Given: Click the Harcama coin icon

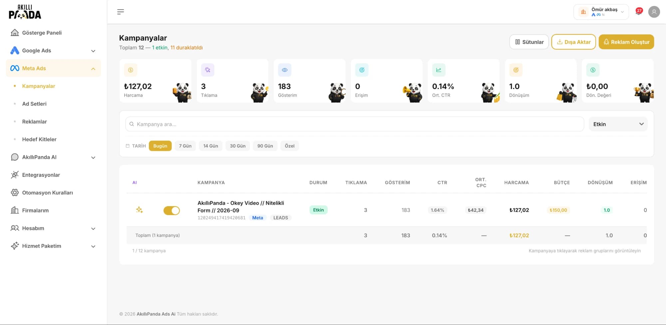Looking at the screenshot, I should [x=131, y=70].
